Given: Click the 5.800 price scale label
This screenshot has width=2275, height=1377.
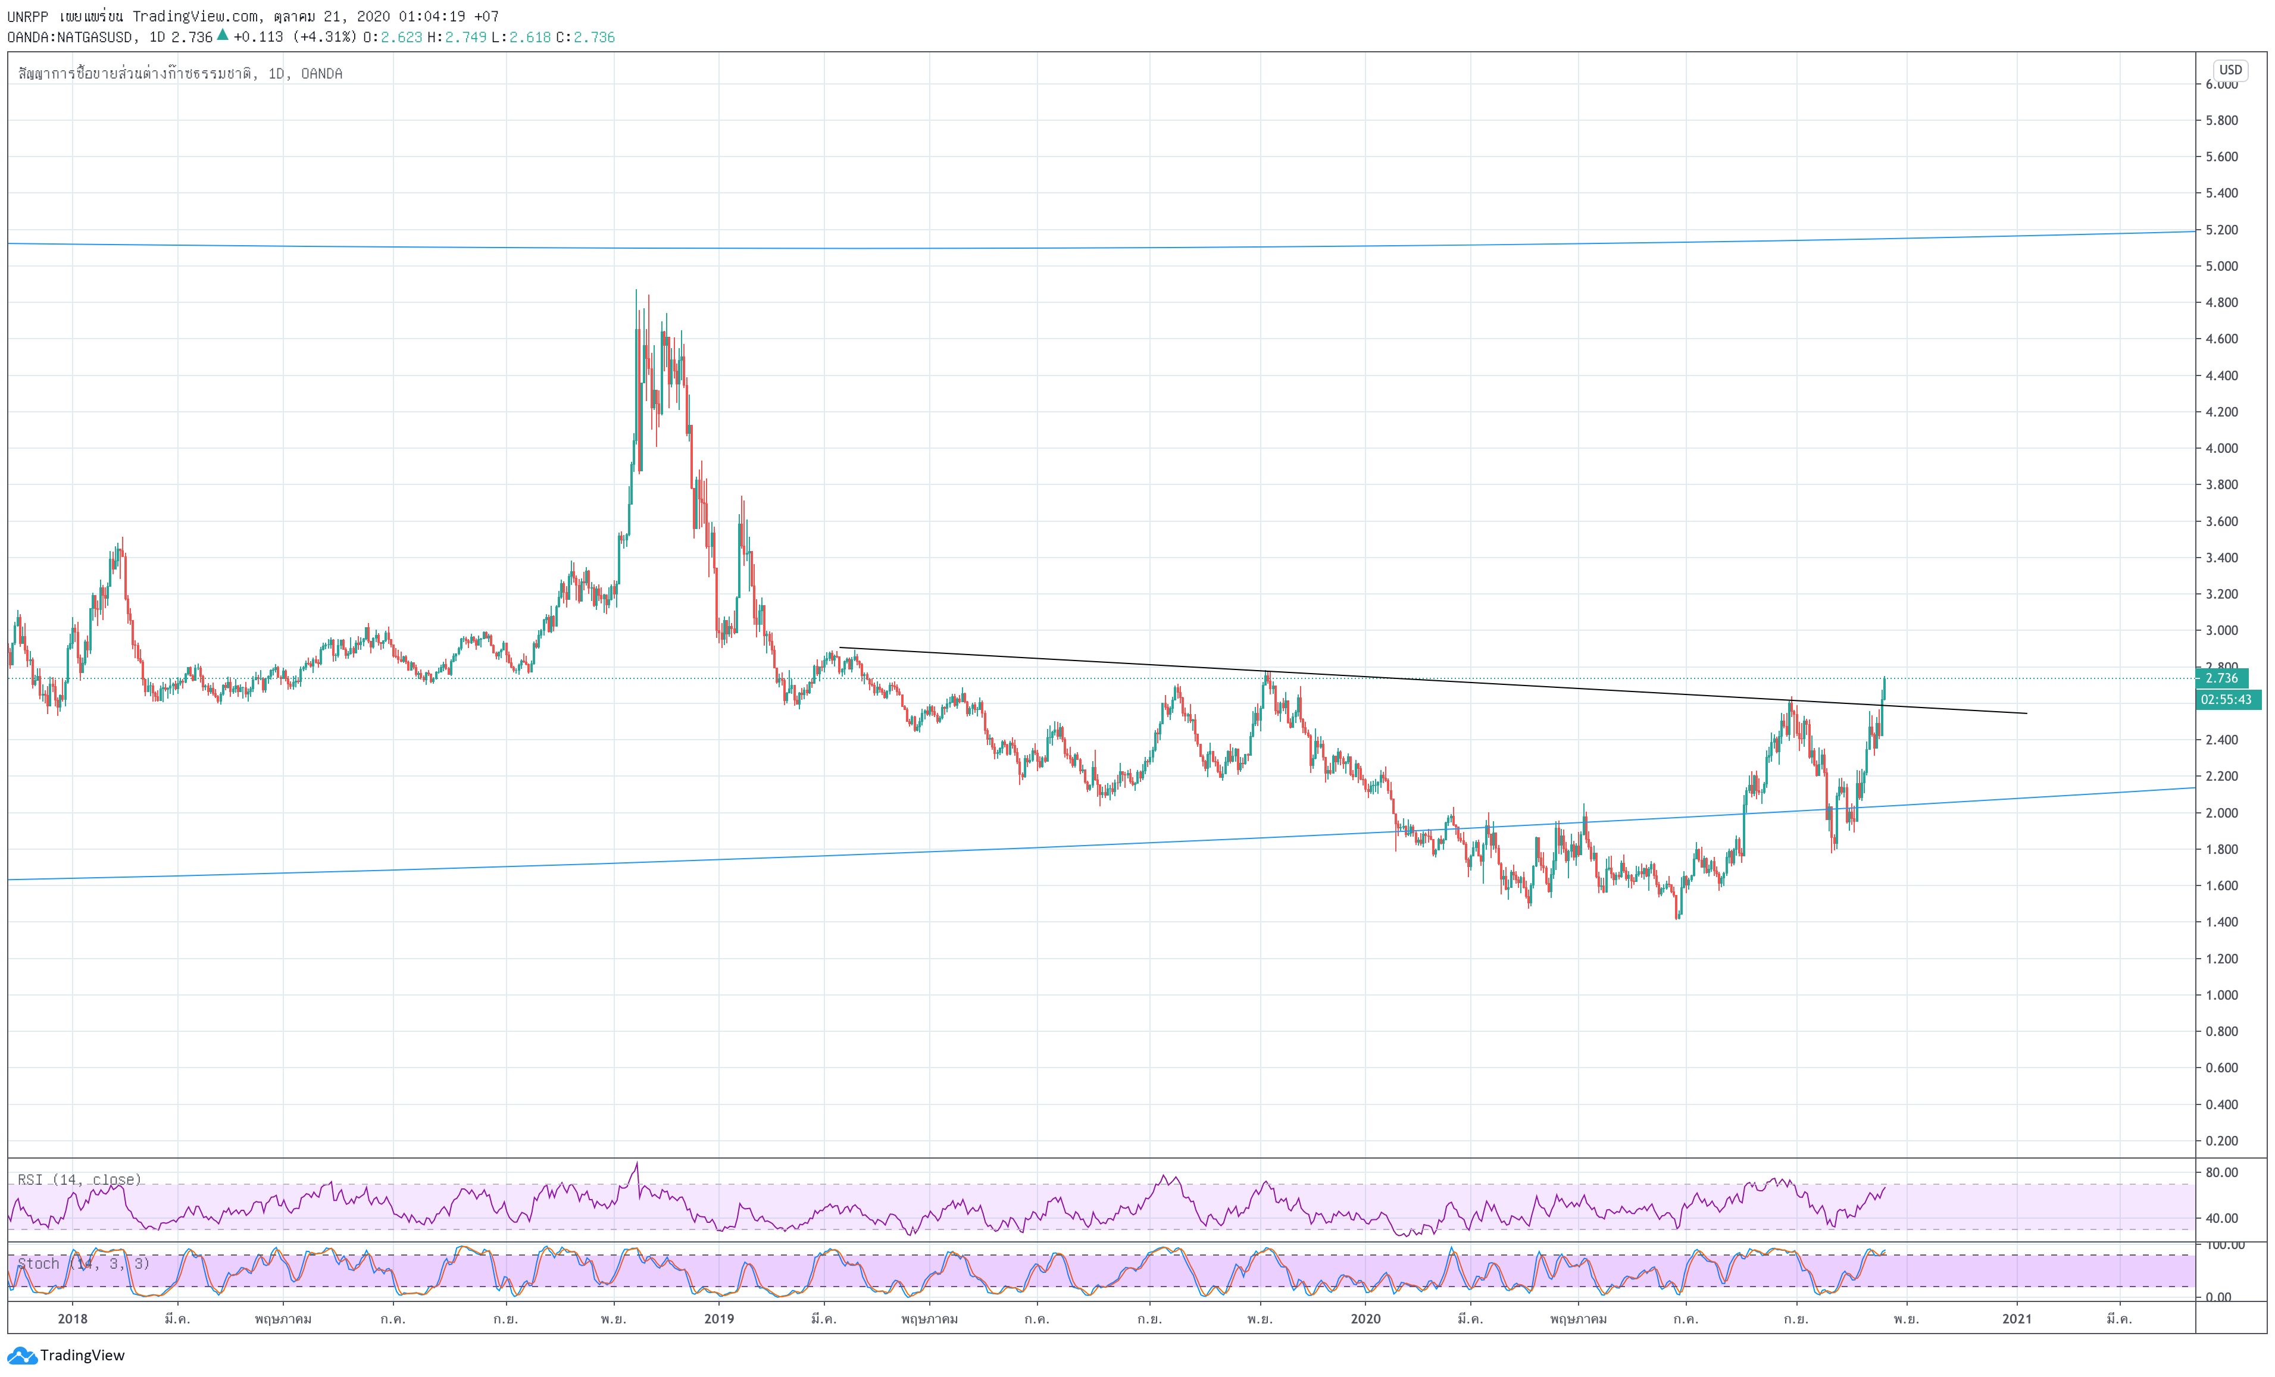Looking at the screenshot, I should click(2221, 120).
